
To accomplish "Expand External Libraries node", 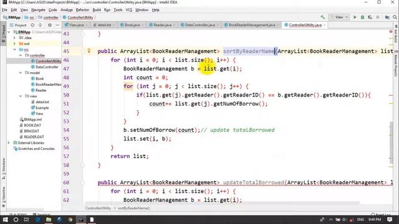I will [9, 142].
